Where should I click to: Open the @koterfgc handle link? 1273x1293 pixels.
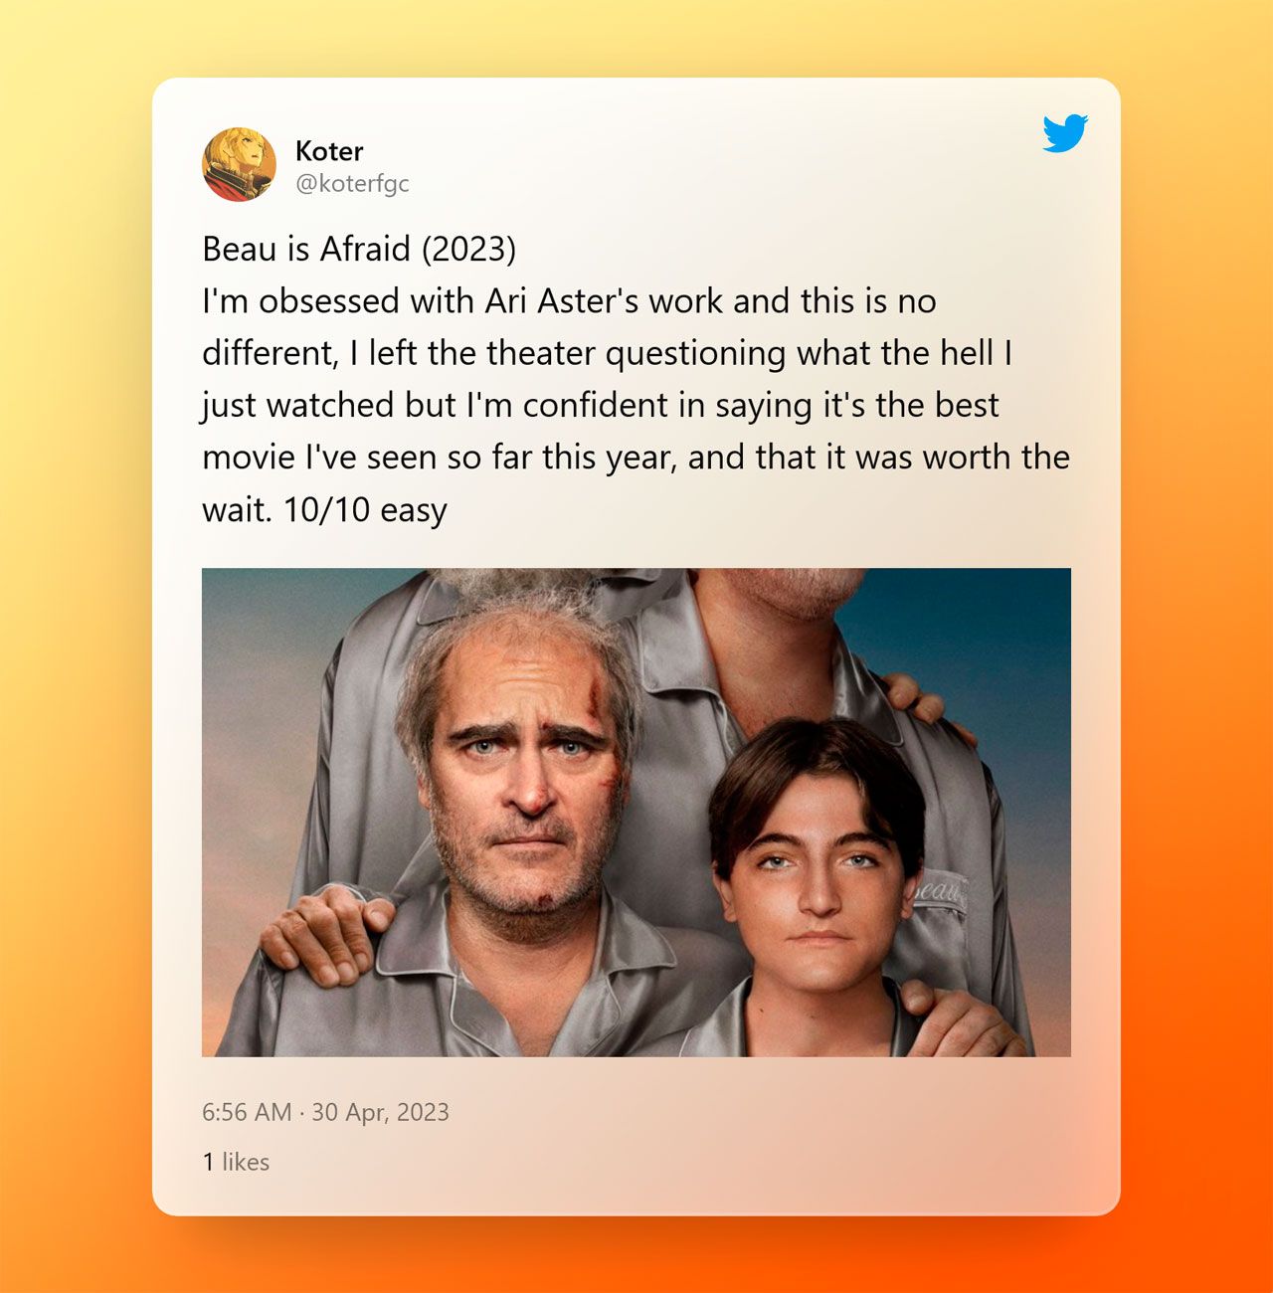point(352,183)
